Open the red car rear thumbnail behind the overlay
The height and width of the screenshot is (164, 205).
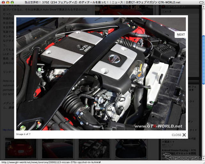coord(20,148)
